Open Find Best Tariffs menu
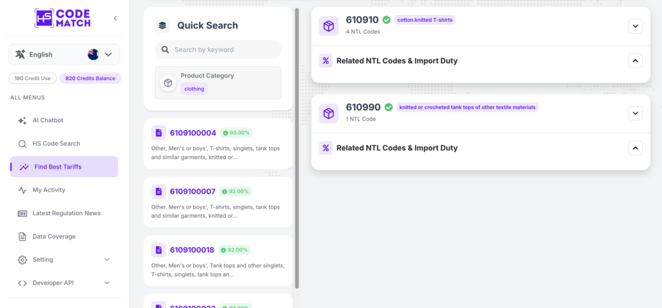The height and width of the screenshot is (308, 662). click(x=64, y=167)
